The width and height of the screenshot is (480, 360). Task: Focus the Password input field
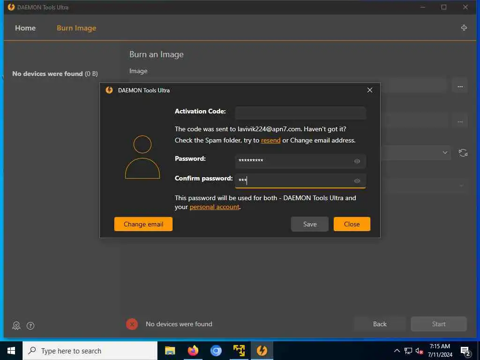pyautogui.click(x=300, y=161)
